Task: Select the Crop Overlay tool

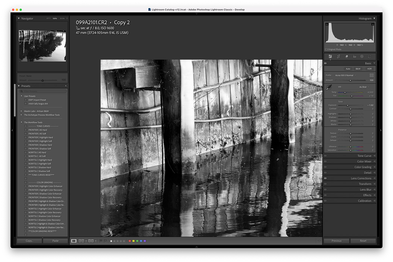Action: 338,57
